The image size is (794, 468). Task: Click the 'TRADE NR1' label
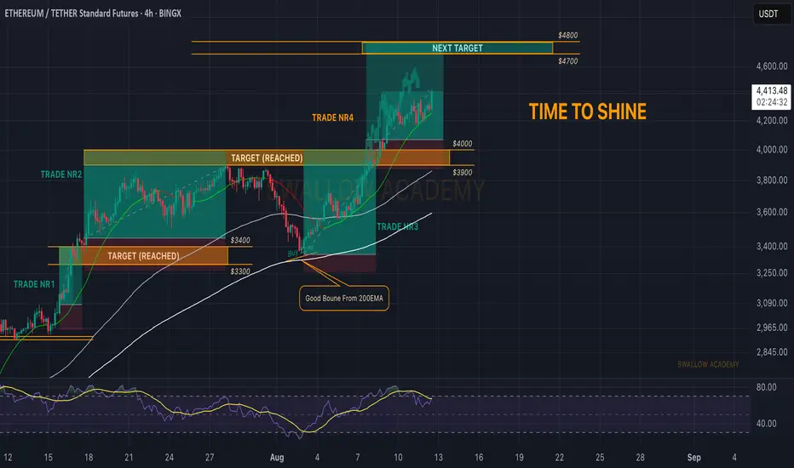(34, 284)
